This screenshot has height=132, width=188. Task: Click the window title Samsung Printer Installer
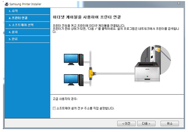click(x=26, y=4)
